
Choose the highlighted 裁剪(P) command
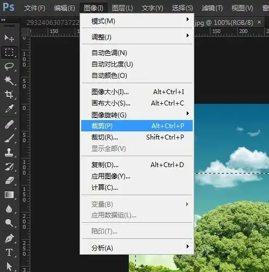[137, 125]
